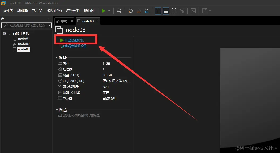This screenshot has width=280, height=153.
Task: Click the disc icon beside CD/DVD
Action: 60,81
